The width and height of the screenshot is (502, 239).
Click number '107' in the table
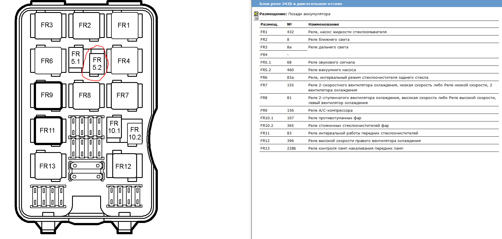pos(290,118)
